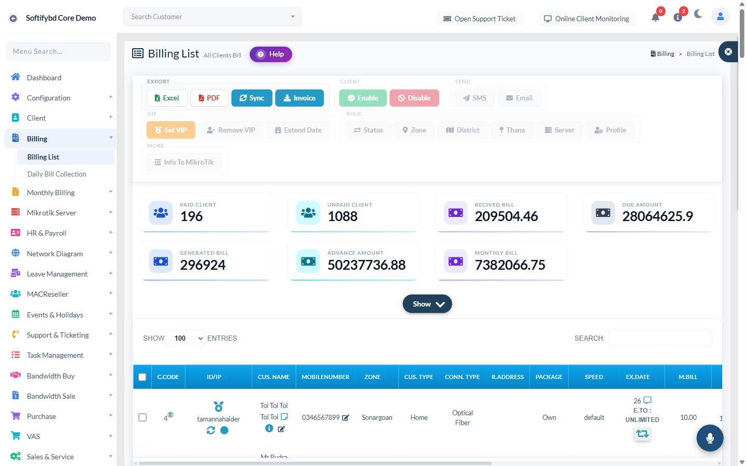Expand the Network Diagram menu

coord(60,253)
